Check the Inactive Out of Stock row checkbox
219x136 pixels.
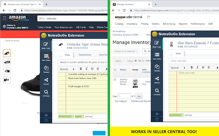115,79
